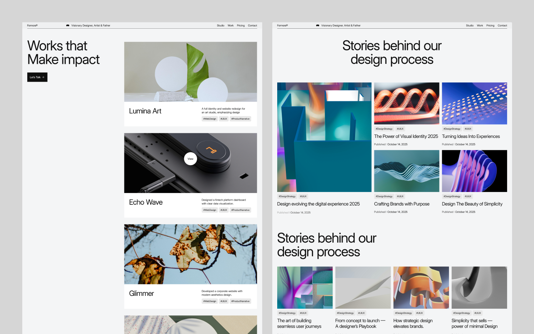Click the goggles icon in the Works page header
Viewport: 534px width, 334px height.
coord(68,26)
